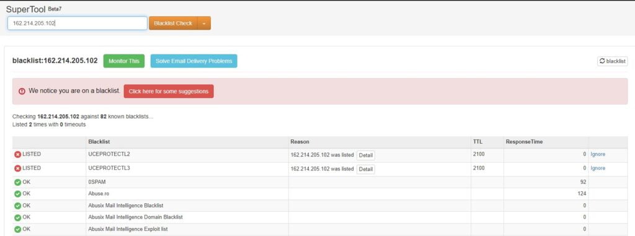Viewport: 635px width, 236px height.
Task: Click the green check for Abusix Mail Intelligence Blacklist
Action: 17,206
